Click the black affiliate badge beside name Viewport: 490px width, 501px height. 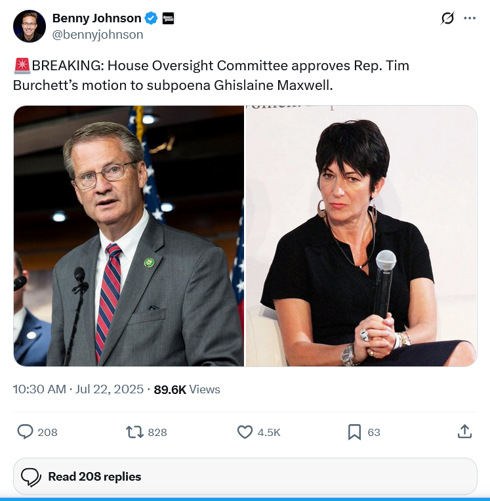[x=168, y=18]
